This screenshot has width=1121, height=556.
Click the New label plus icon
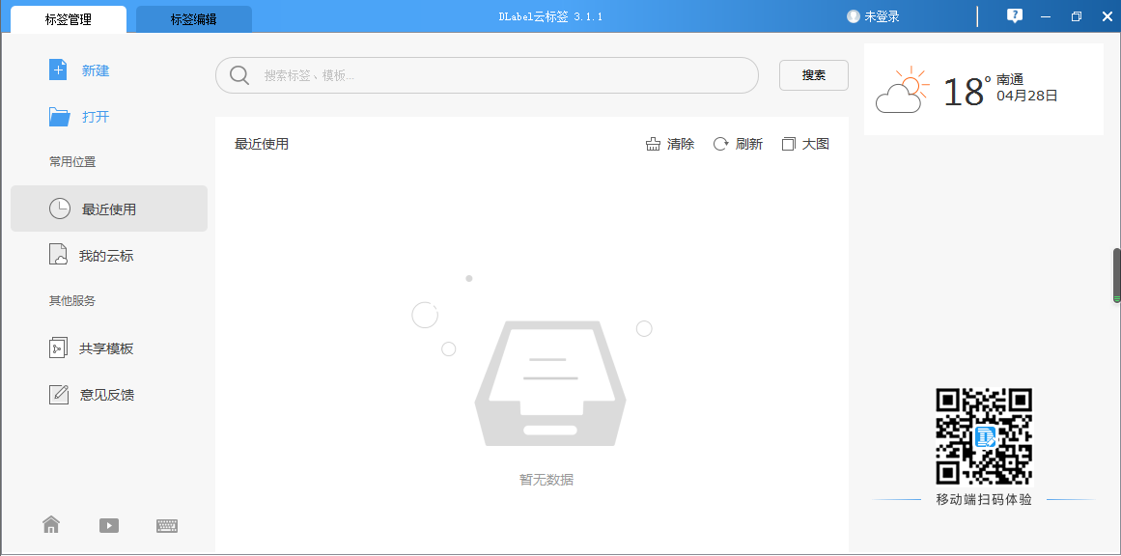coord(59,69)
